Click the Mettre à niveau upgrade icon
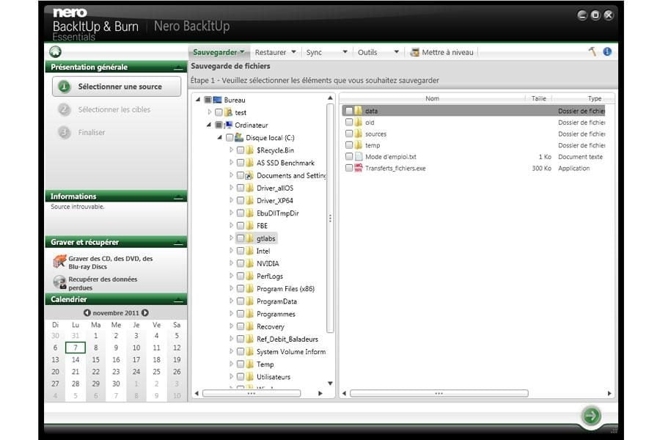660x440 pixels. coord(414,52)
